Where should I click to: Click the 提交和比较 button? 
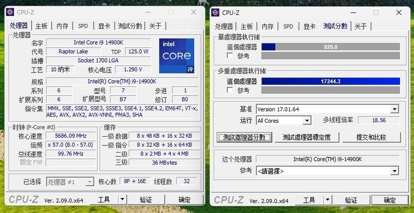click(x=372, y=137)
